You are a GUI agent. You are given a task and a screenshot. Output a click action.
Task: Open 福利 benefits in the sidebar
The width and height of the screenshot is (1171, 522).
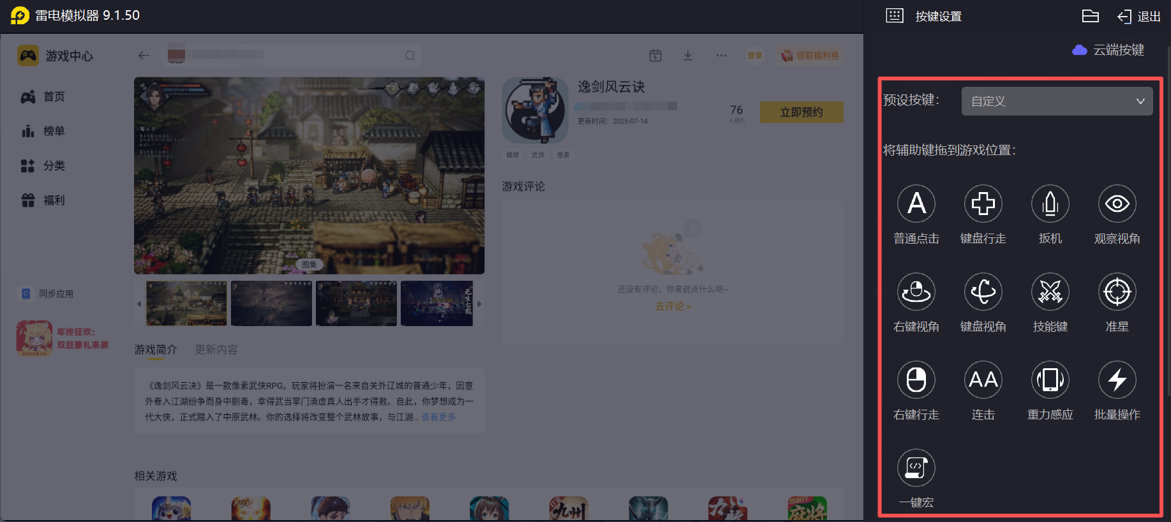[x=43, y=200]
